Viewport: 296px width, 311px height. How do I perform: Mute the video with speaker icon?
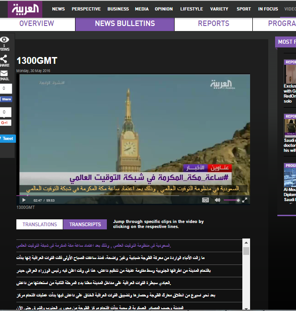(x=217, y=200)
